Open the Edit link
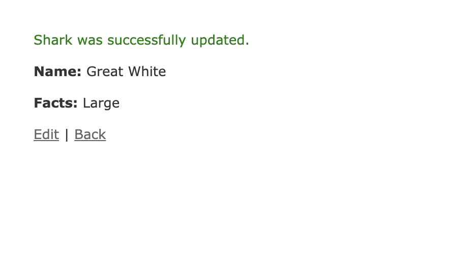Screen dimensions: 472x271 (x=46, y=134)
